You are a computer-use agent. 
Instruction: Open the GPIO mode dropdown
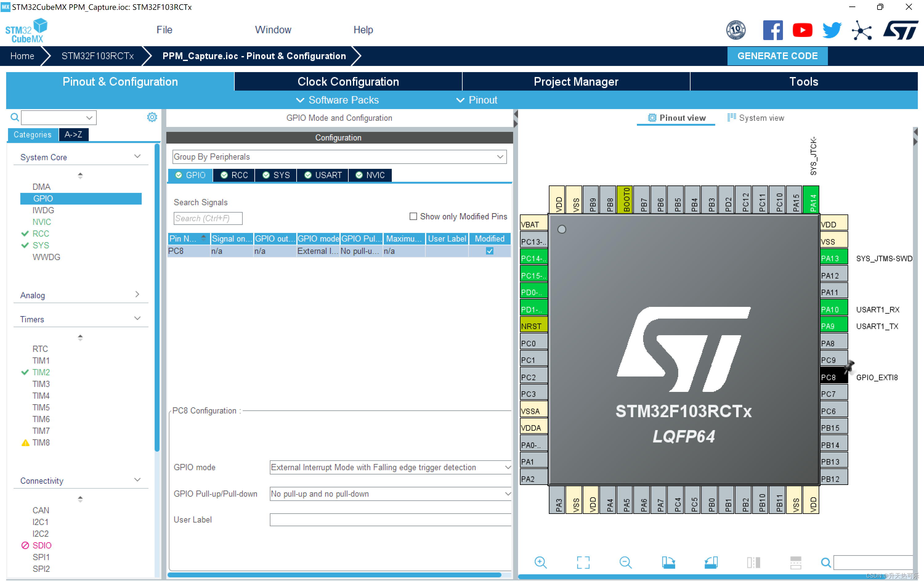pyautogui.click(x=390, y=467)
